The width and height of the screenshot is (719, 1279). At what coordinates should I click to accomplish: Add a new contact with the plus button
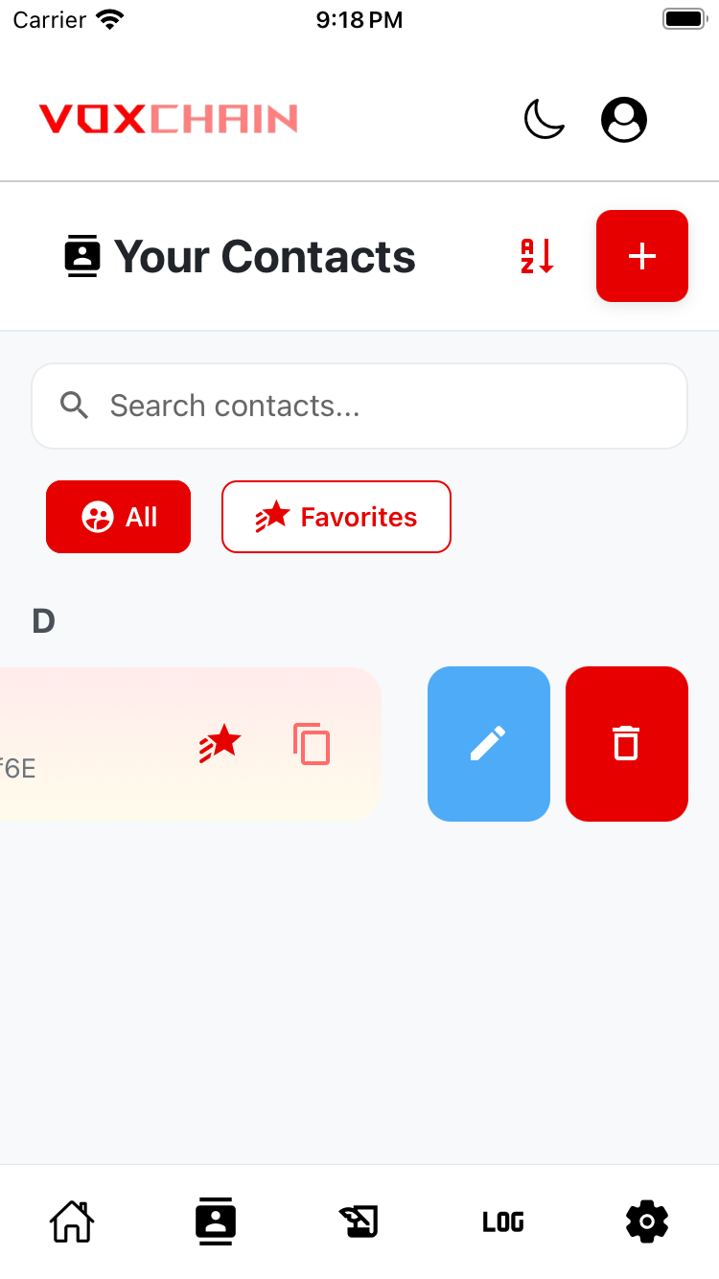(x=642, y=256)
